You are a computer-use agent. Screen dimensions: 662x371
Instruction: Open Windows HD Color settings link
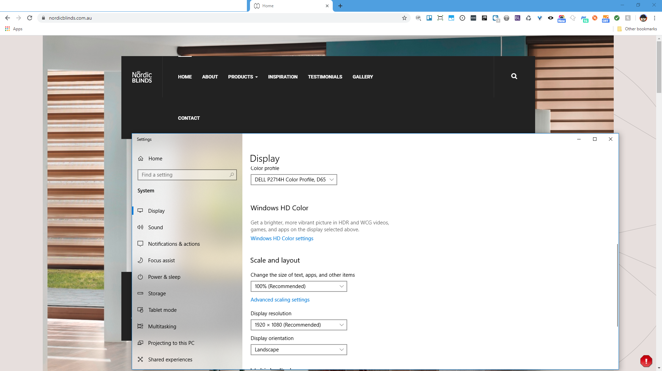pos(282,238)
